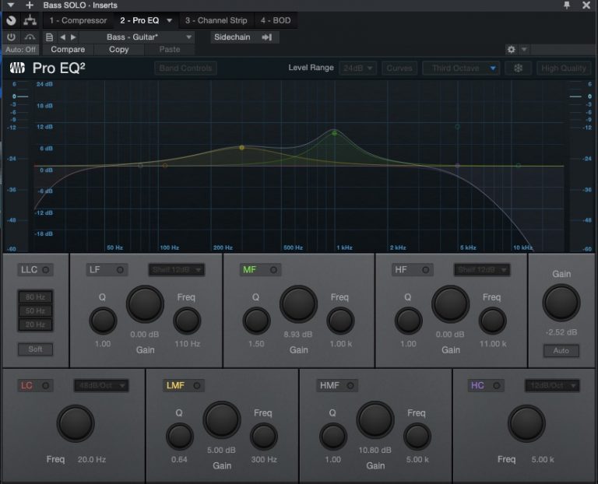Click the sidechain arrow icon

pyautogui.click(x=267, y=37)
